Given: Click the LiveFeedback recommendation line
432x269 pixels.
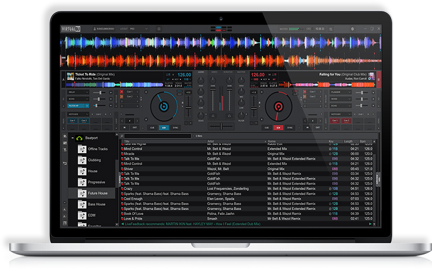Looking at the screenshot, I should [192, 224].
